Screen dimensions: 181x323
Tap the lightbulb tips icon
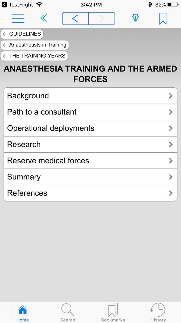[x=135, y=18]
